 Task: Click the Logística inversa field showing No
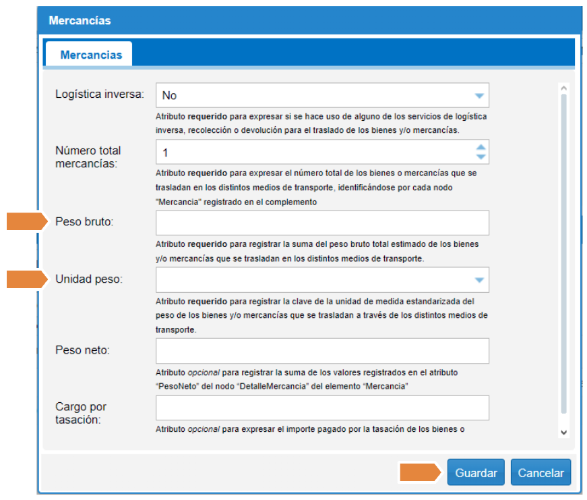[310, 96]
